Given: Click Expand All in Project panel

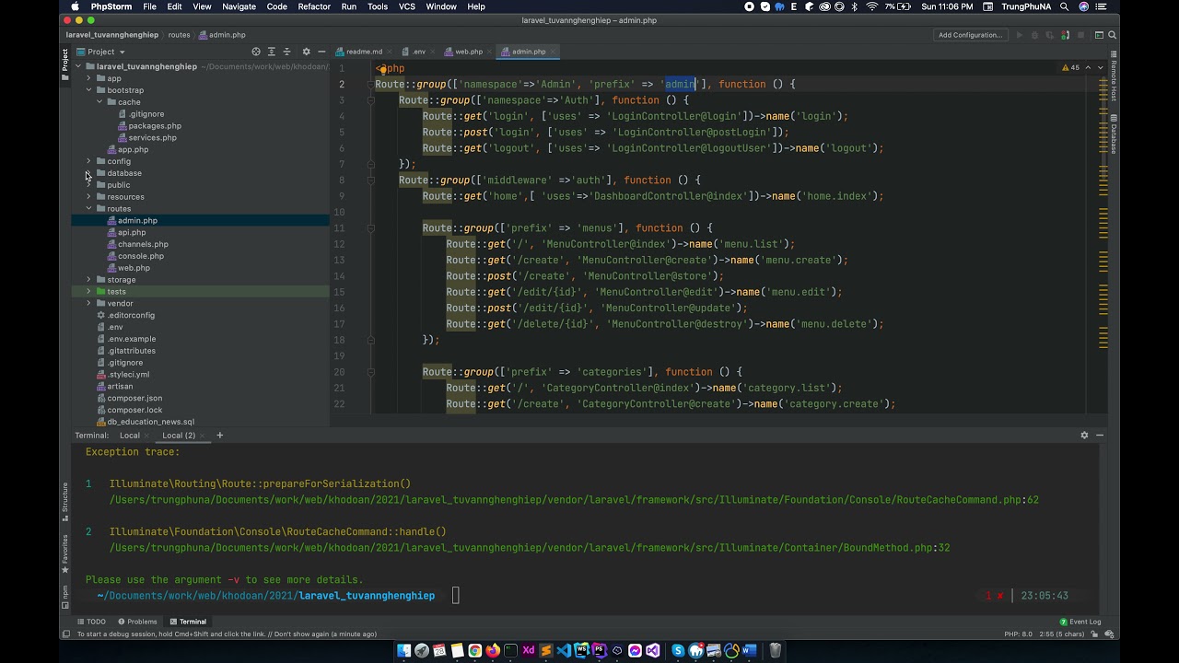Looking at the screenshot, I should click(271, 52).
